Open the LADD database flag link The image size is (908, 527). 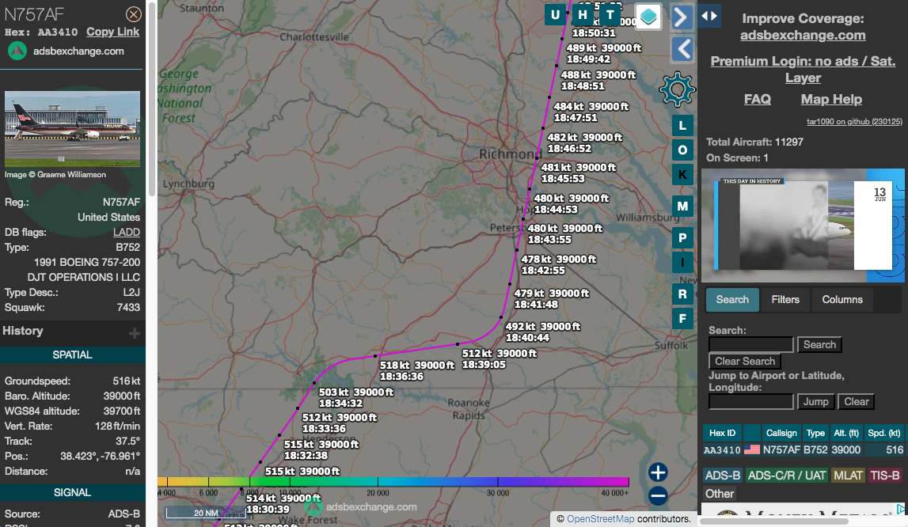point(126,232)
